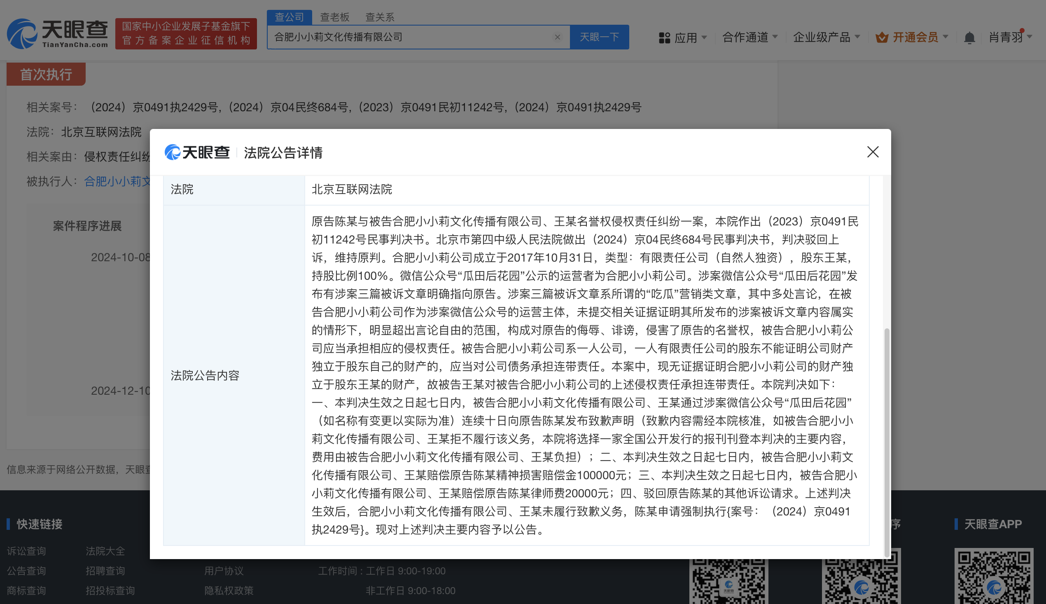This screenshot has height=604, width=1046.
Task: Click the 案件程序进展 heading
Action: (87, 226)
